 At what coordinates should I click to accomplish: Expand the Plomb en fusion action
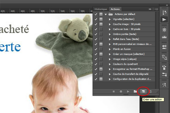(x=110, y=49)
